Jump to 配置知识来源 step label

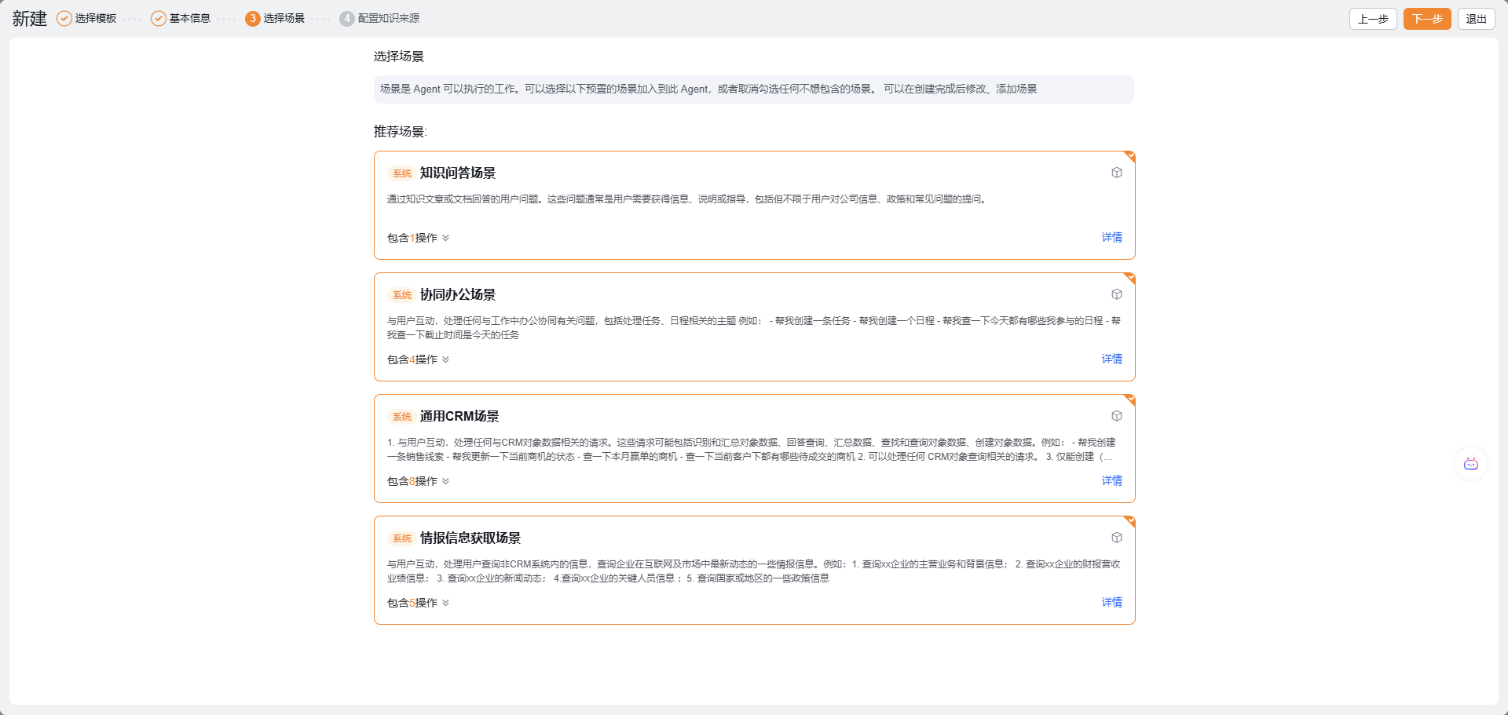(x=388, y=19)
